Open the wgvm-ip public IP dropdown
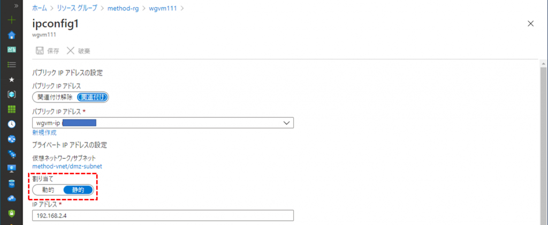This screenshot has height=225, width=548. tap(163, 123)
